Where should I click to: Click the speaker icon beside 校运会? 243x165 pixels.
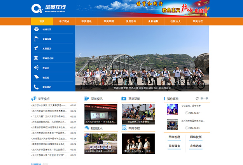tap(36, 68)
